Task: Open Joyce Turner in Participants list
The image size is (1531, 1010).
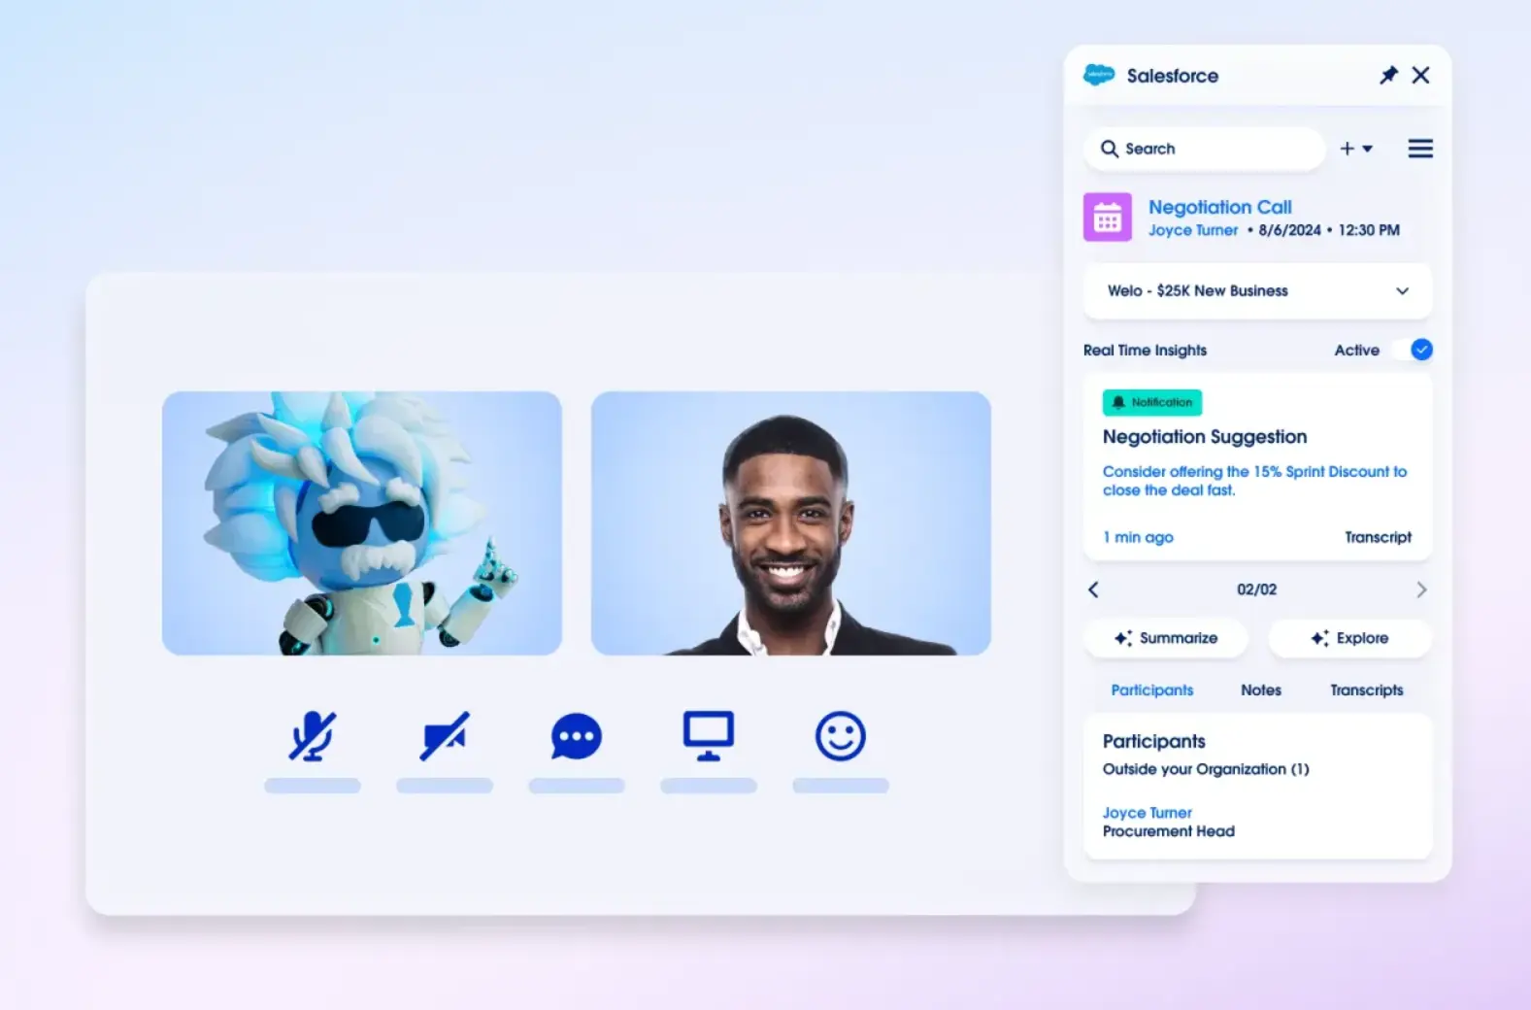Action: (x=1148, y=812)
